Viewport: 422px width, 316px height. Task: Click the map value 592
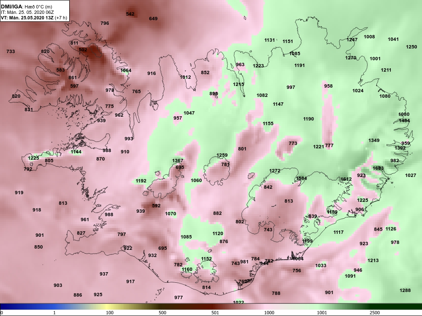click(156, 206)
